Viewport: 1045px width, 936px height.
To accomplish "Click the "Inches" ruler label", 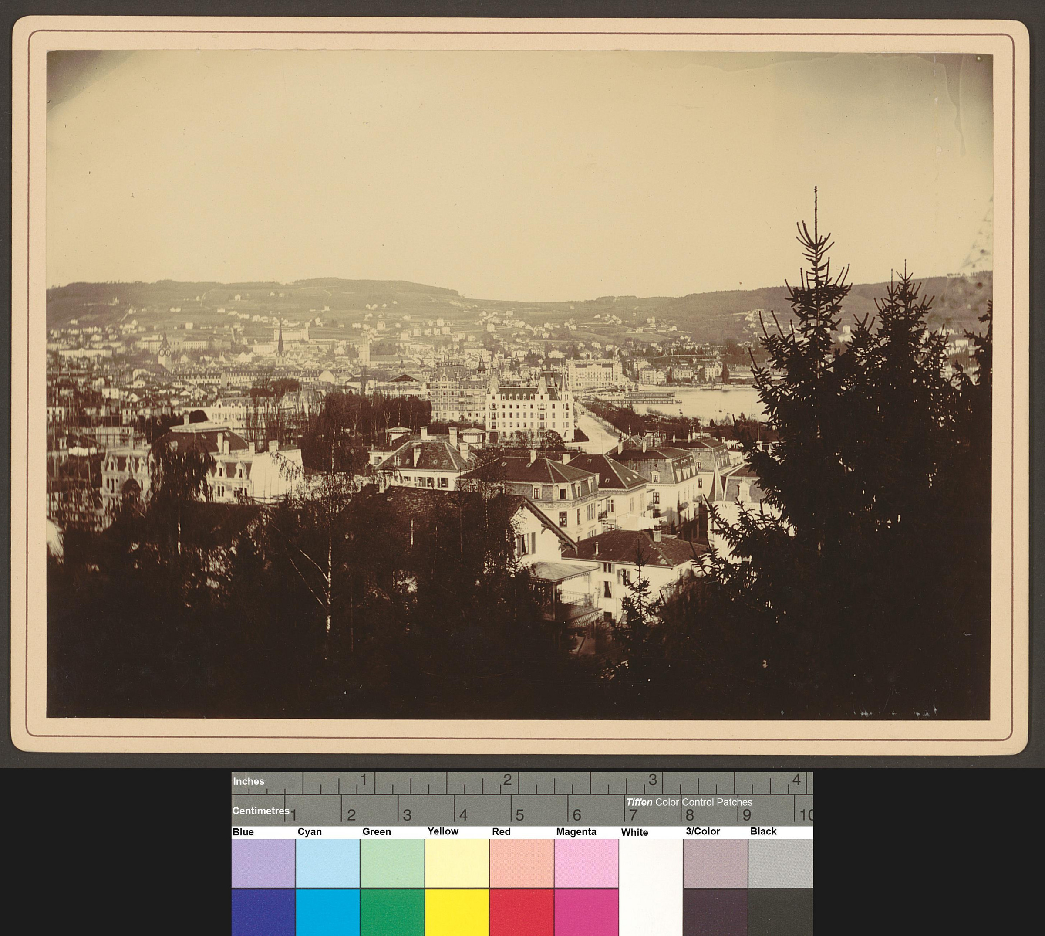I will click(x=249, y=781).
